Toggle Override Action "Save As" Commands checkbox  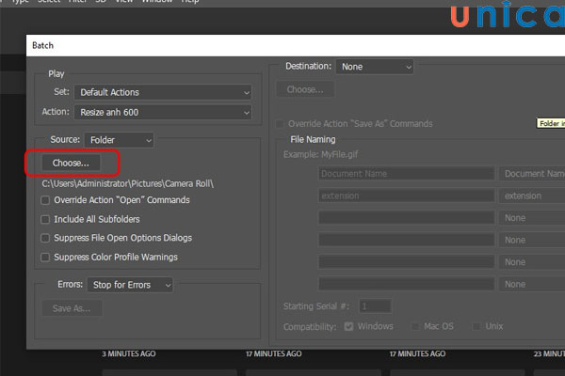pos(281,124)
